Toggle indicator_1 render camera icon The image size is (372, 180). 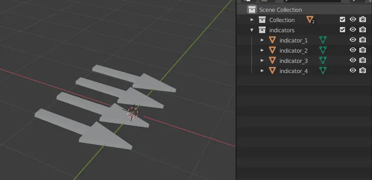pos(363,40)
